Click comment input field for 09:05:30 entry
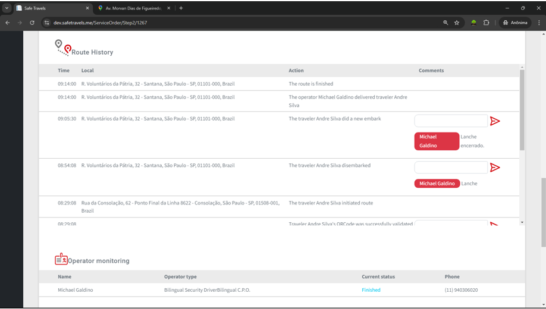 450,121
